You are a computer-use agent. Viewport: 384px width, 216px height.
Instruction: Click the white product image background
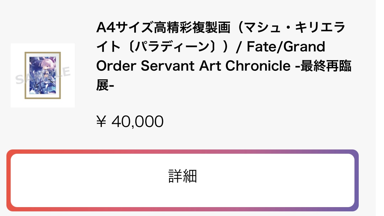68,100
